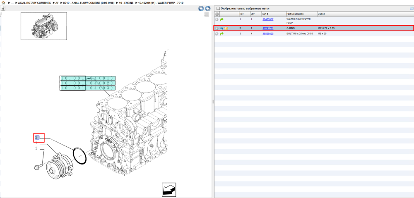Click gray add icon for O-RING row

(217, 28)
